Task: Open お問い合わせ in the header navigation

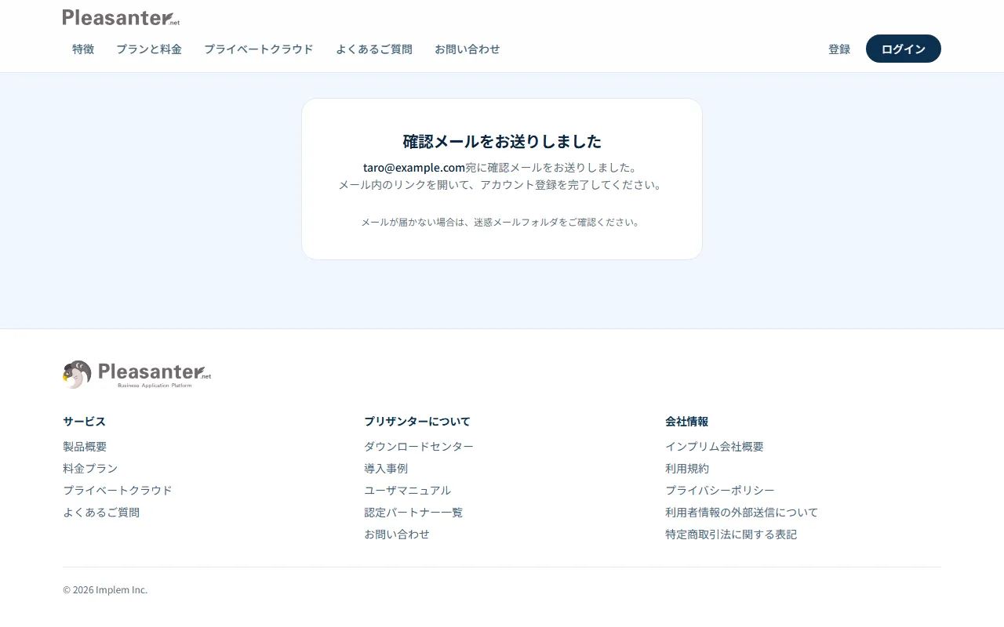Action: 467,49
